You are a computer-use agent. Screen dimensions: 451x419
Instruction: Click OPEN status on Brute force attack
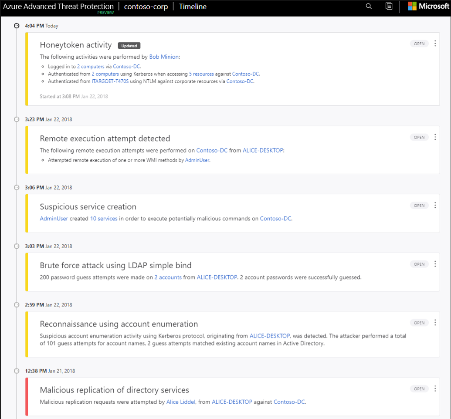pyautogui.click(x=419, y=264)
